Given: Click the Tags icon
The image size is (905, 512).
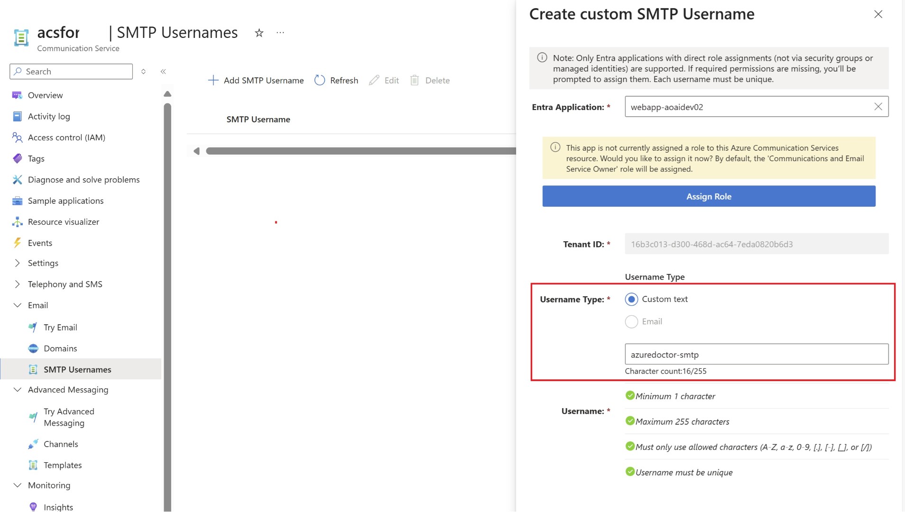Looking at the screenshot, I should coord(17,158).
